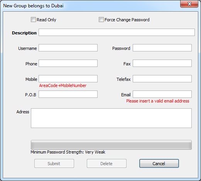Cancel the new group dialog
Viewport: 201px width, 181px height.
159,164
